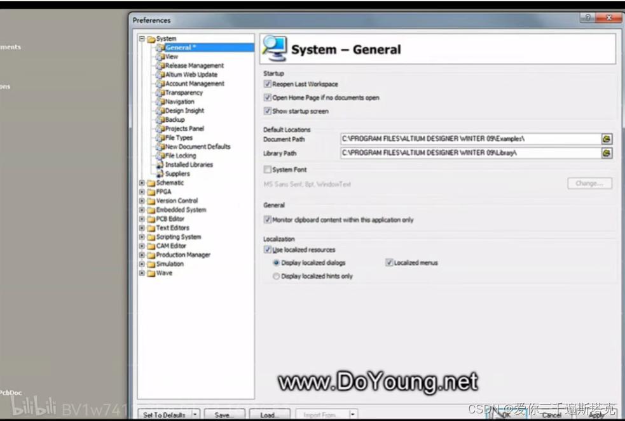Click the Cancel button
The height and width of the screenshot is (421, 625).
(552, 415)
